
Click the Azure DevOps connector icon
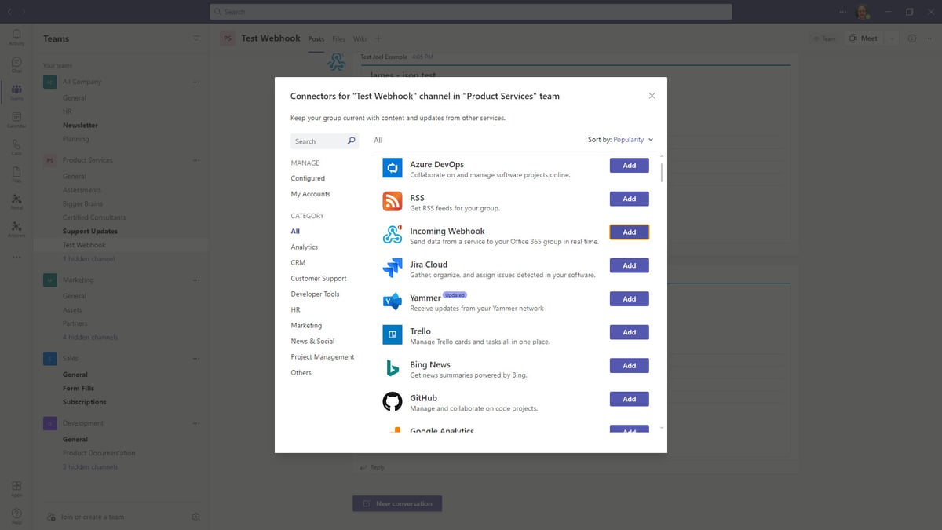pyautogui.click(x=392, y=167)
